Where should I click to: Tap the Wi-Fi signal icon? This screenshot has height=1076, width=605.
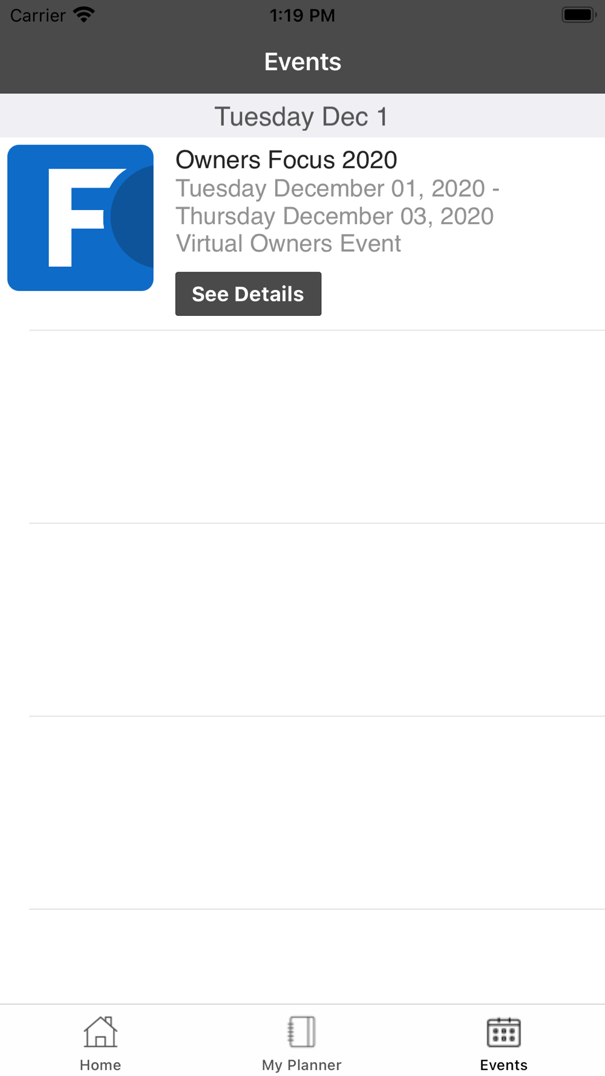tap(84, 14)
